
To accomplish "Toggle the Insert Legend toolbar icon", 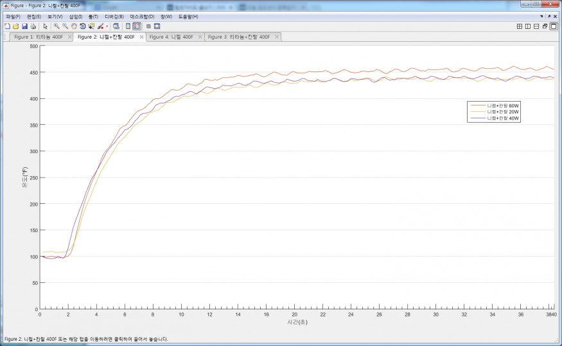I will pyautogui.click(x=137, y=26).
